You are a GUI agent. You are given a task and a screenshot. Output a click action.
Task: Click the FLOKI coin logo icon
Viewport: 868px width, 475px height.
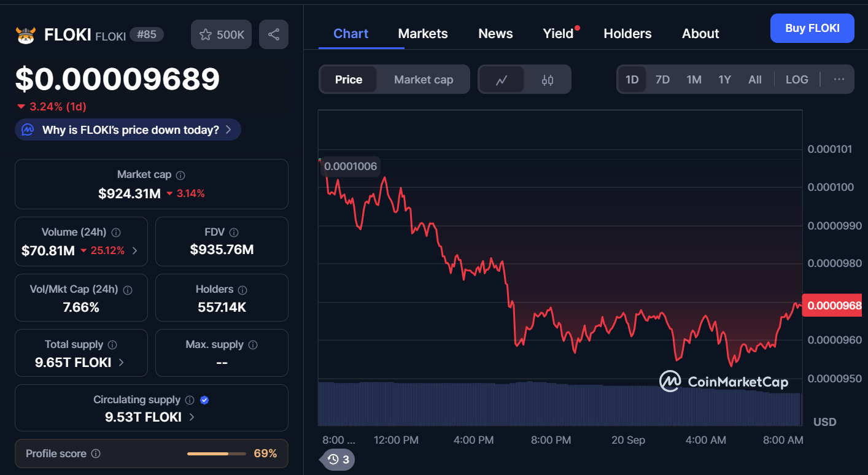(x=26, y=35)
